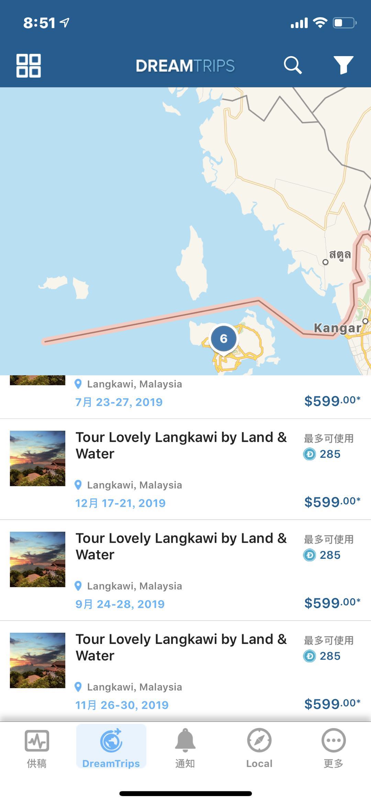
Task: Open the trip dated 12月 17-21, 2019
Action: (x=181, y=445)
